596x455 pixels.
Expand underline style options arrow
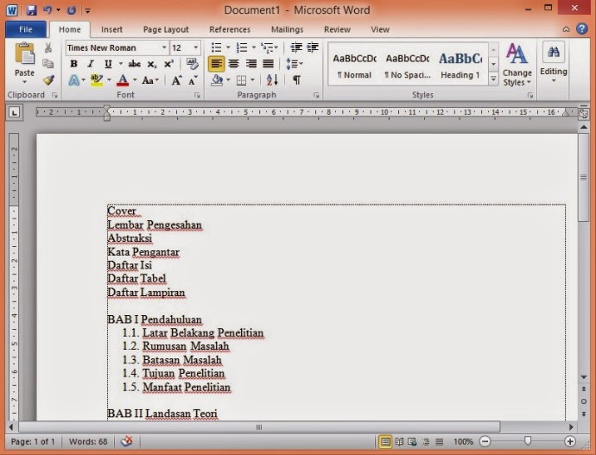click(x=120, y=64)
